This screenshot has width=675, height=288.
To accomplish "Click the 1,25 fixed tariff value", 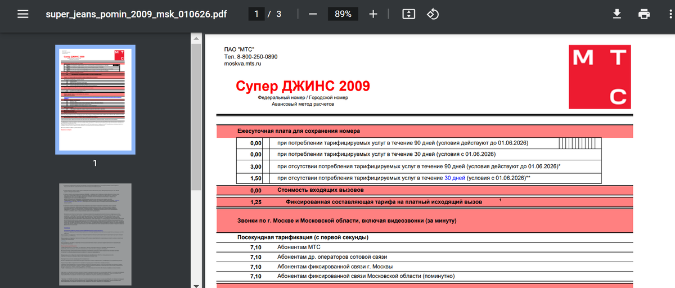I will tap(256, 201).
